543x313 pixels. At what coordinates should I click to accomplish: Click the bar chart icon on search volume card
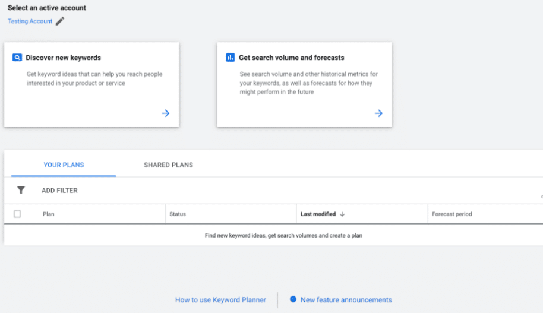coord(230,58)
